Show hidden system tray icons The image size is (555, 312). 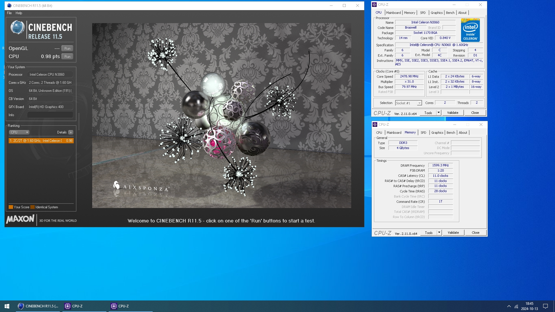coord(509,306)
